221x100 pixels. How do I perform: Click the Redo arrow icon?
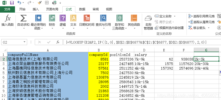pos(29,3)
